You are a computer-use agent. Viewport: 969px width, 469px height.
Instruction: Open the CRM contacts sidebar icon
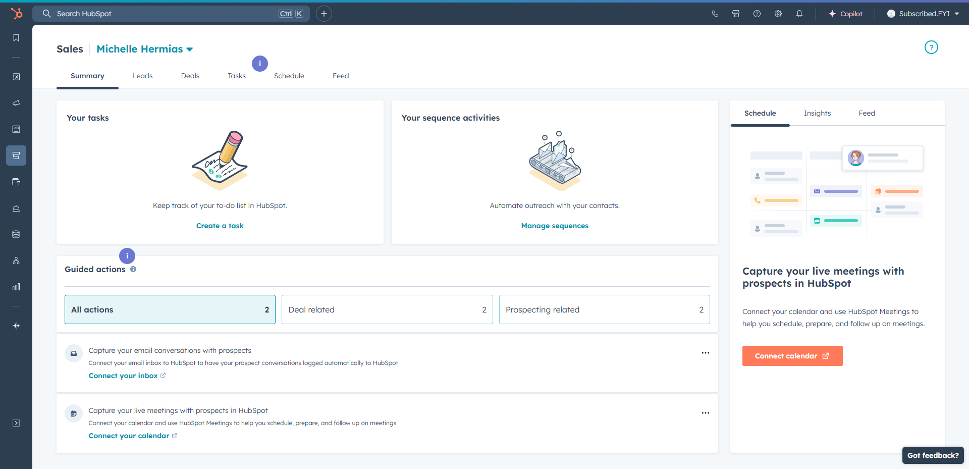[16, 77]
